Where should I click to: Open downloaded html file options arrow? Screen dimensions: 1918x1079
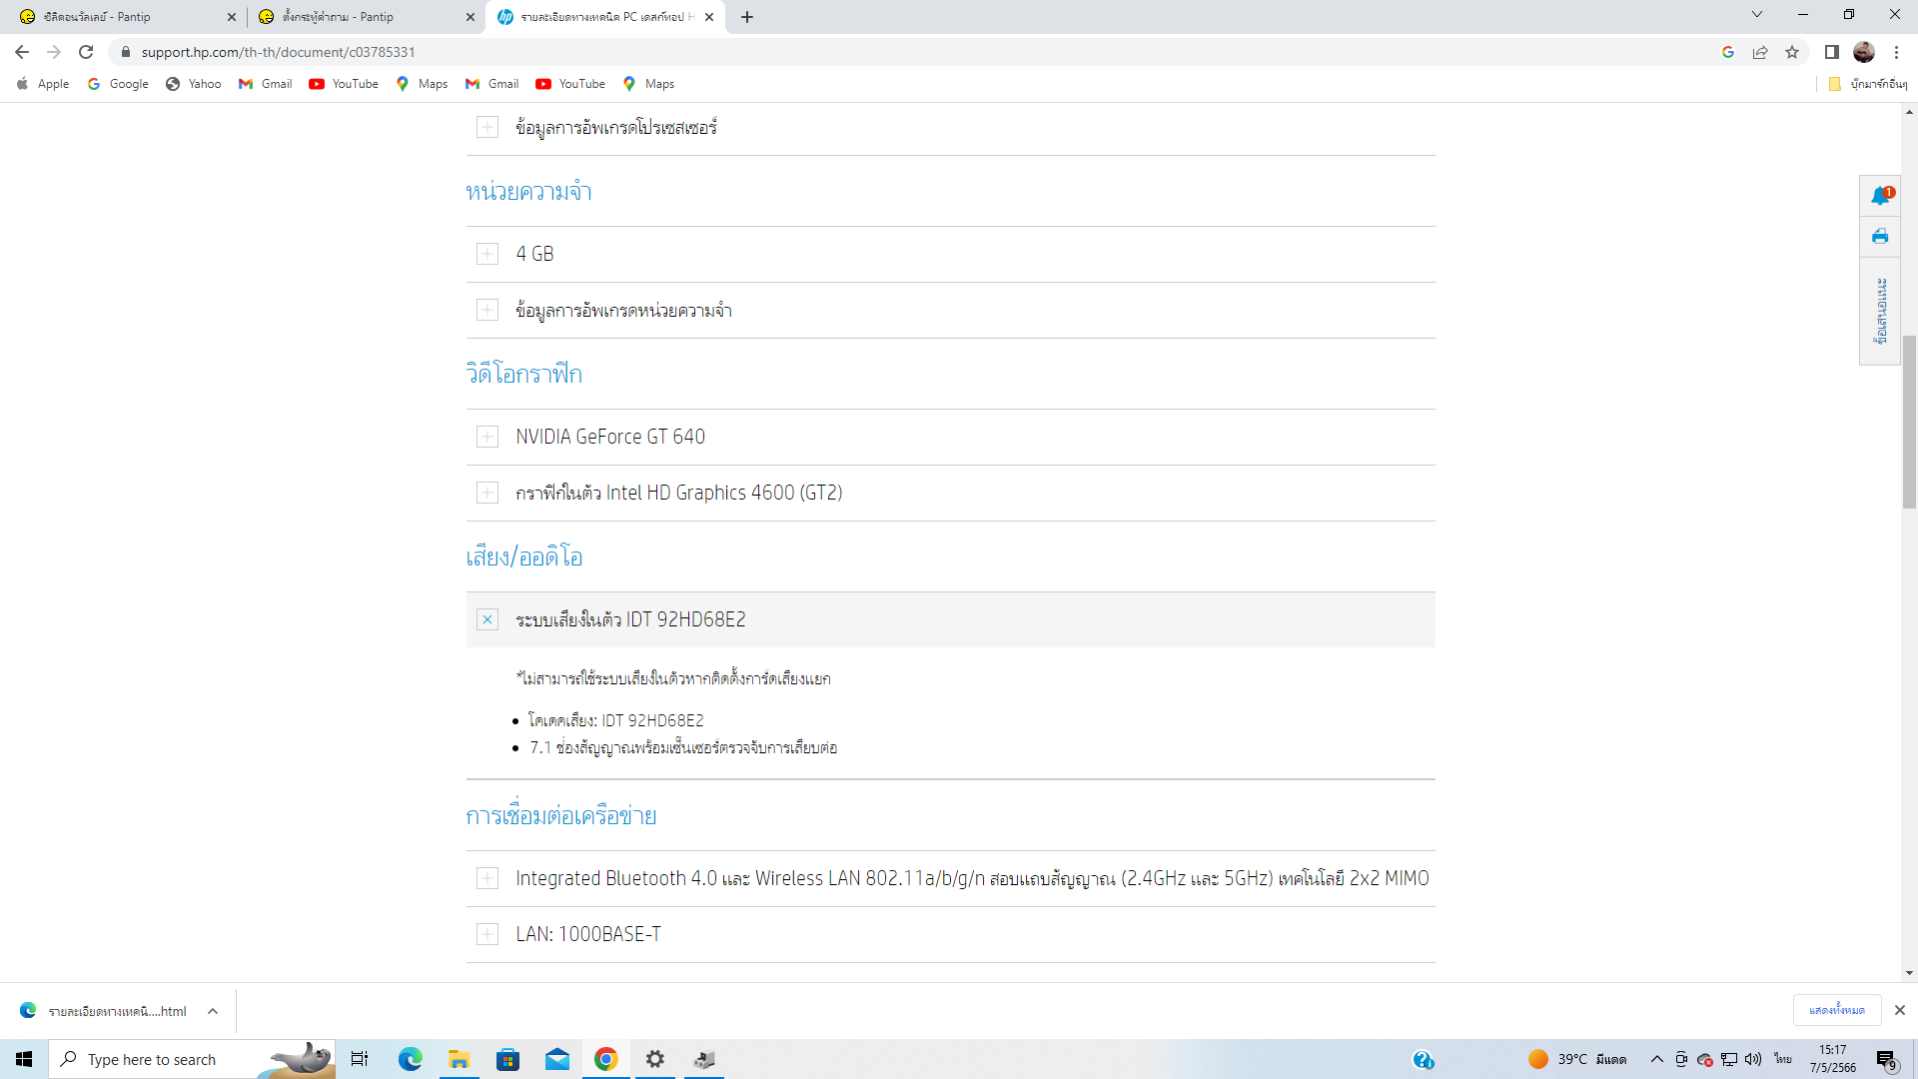pyautogui.click(x=213, y=1011)
